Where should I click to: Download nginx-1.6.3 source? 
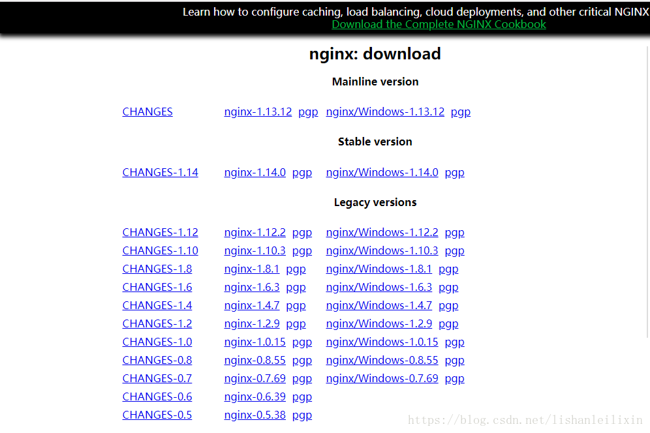[252, 287]
